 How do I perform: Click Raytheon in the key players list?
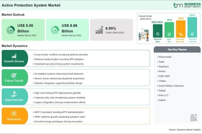pyautogui.click(x=164, y=67)
